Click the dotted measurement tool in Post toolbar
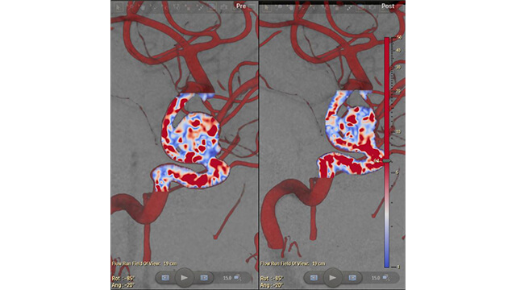Viewport: 516px width, 290px height. (349, 7)
